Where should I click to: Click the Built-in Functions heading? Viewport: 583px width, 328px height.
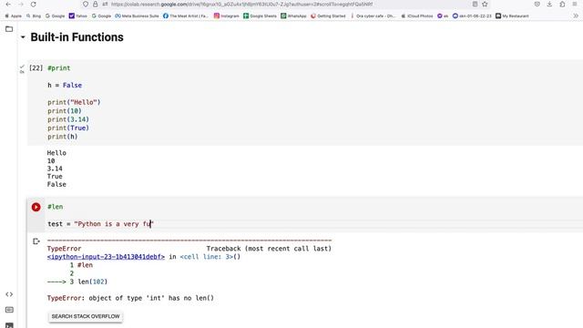77,37
